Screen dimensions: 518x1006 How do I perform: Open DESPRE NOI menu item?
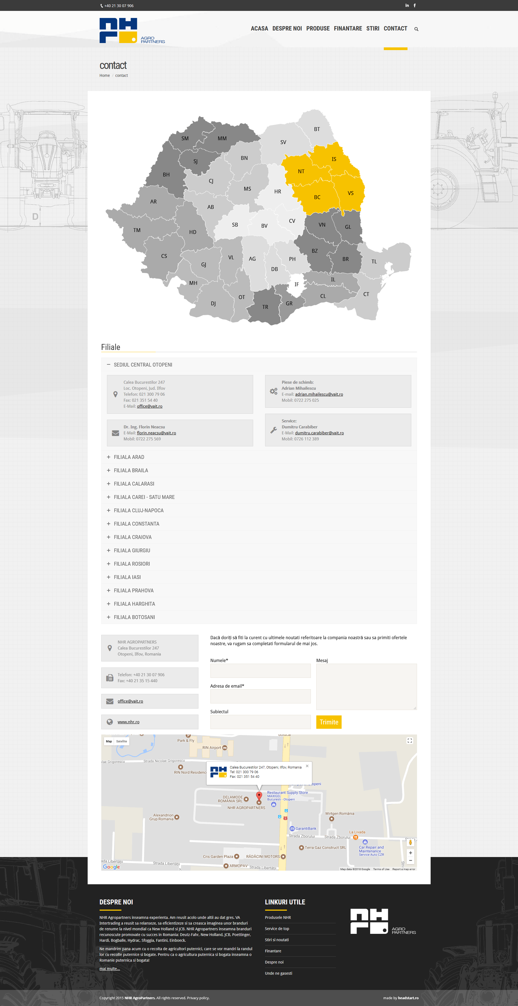coord(287,29)
